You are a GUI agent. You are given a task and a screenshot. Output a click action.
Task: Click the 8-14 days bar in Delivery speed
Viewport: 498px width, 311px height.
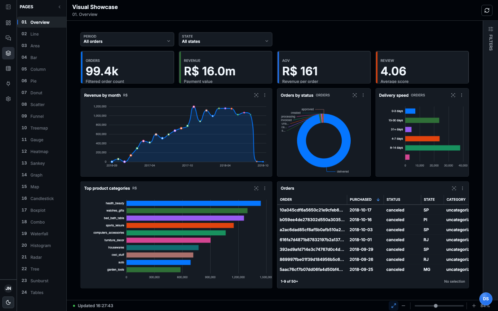(x=433, y=148)
